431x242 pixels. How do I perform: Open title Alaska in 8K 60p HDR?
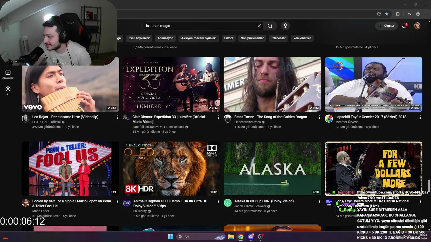[264, 201]
